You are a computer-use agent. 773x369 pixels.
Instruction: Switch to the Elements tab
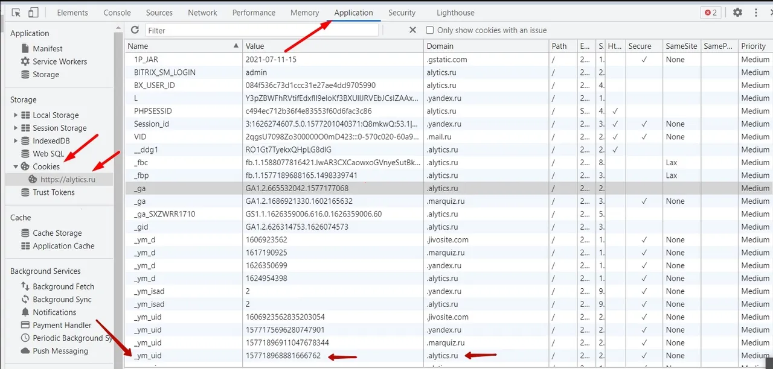(x=72, y=12)
